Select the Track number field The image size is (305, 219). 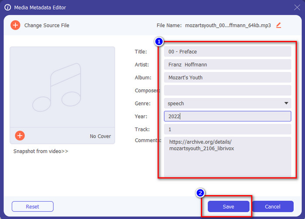pos(227,129)
